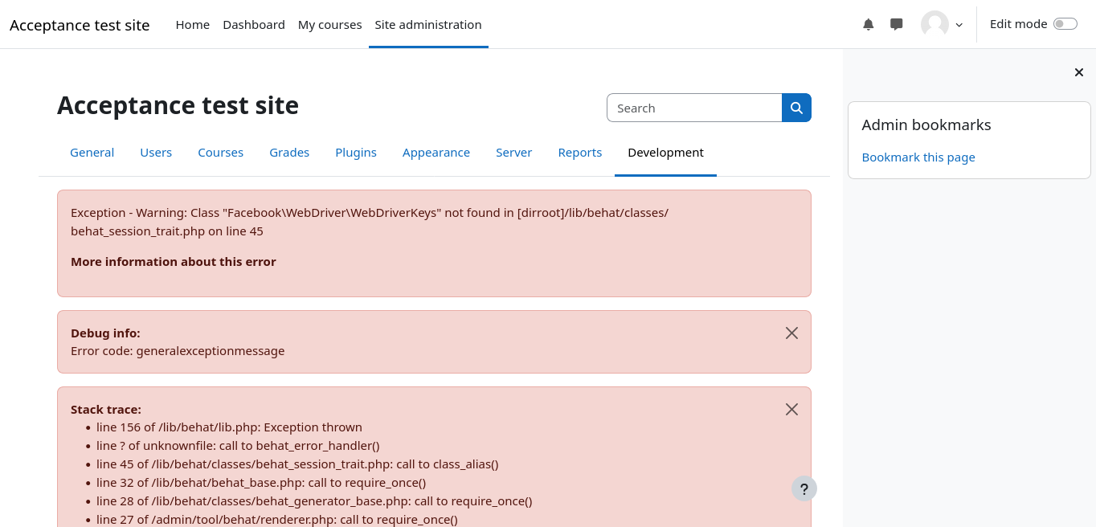Open the help question mark button
This screenshot has width=1096, height=527.
[804, 488]
